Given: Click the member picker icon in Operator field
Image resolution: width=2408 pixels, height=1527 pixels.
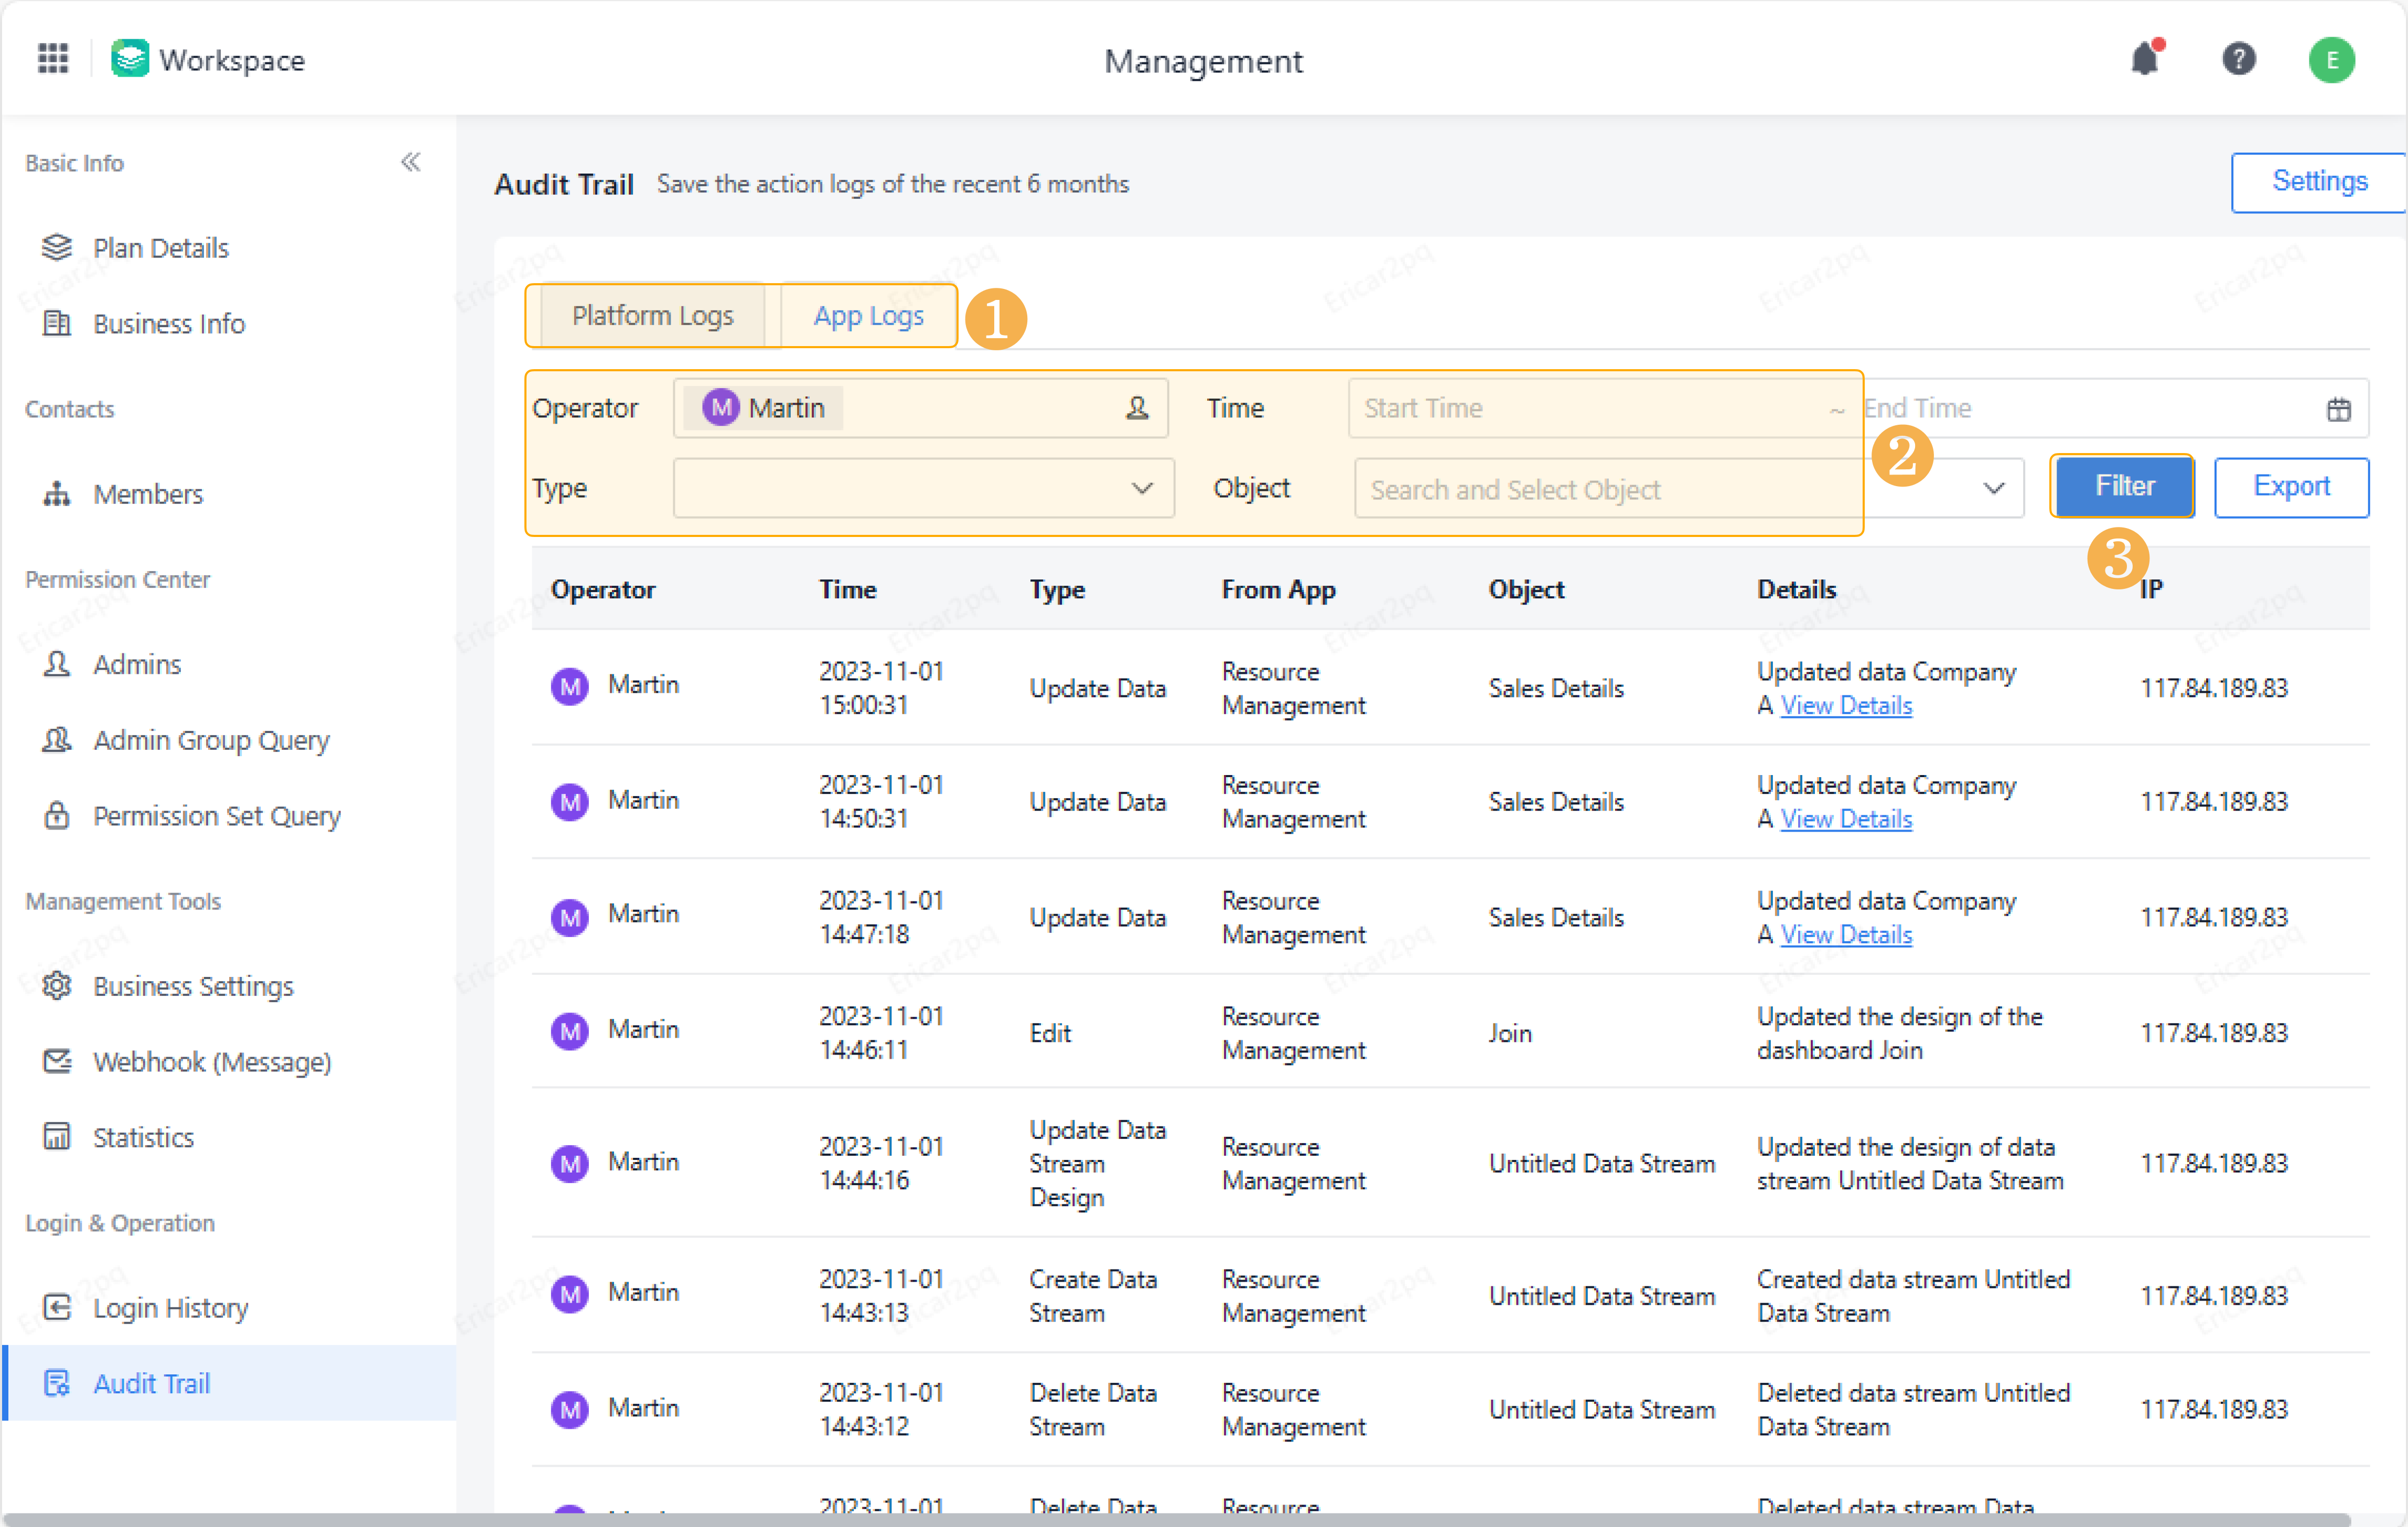Looking at the screenshot, I should [x=1137, y=408].
